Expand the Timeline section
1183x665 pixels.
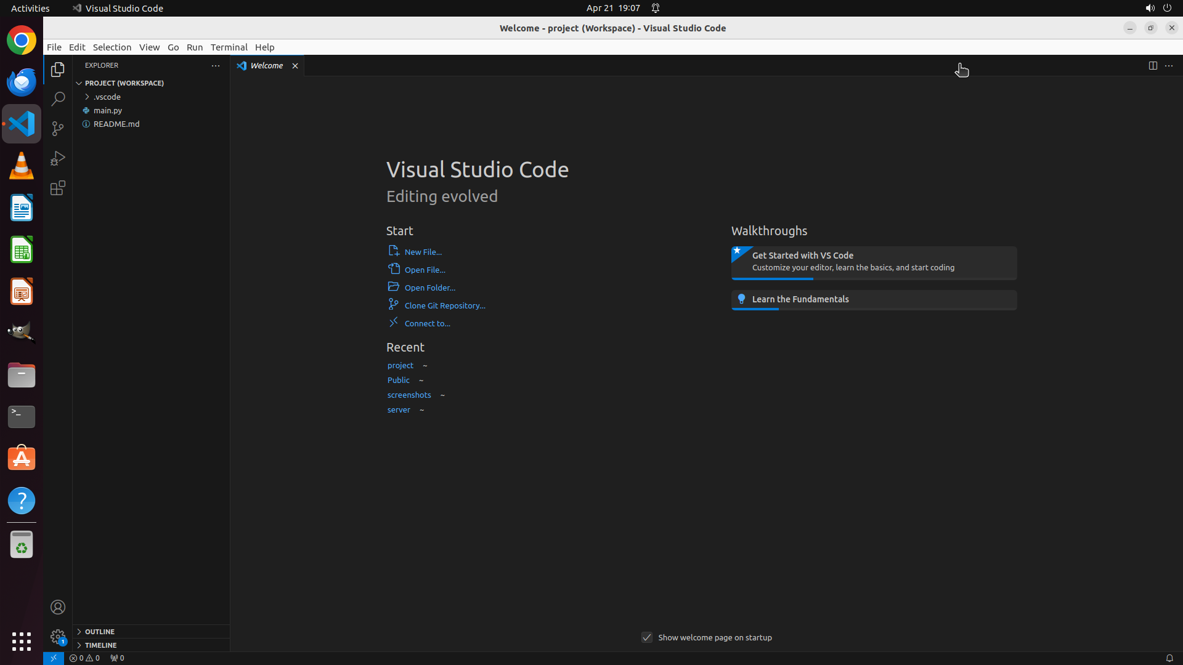click(100, 645)
